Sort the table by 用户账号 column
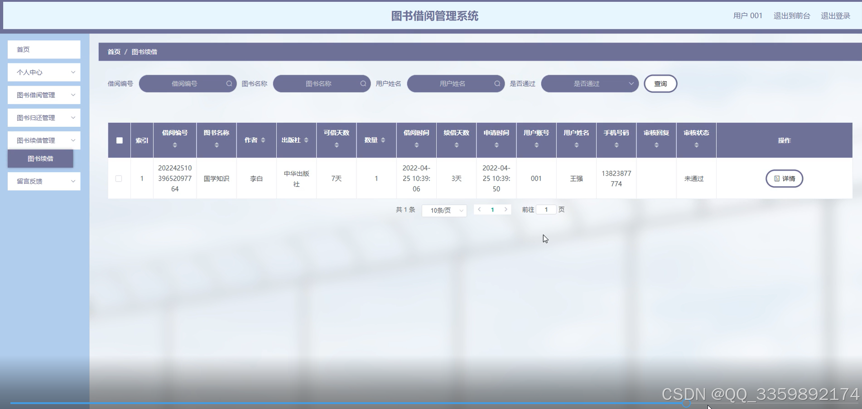862x409 pixels. pyautogui.click(x=536, y=145)
